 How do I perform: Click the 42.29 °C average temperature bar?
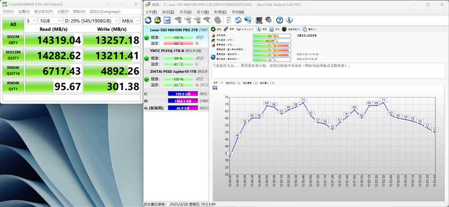[x=272, y=40]
